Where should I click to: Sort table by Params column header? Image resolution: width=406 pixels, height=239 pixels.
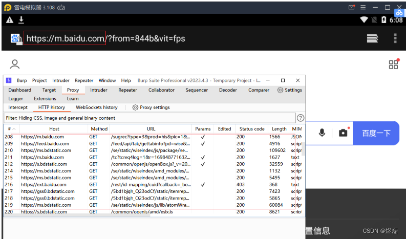coord(203,128)
